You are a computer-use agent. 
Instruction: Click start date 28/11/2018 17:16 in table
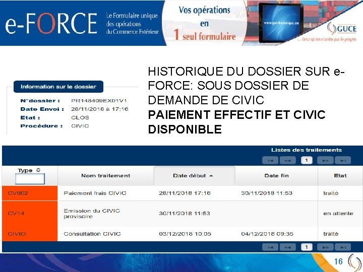[x=185, y=193]
